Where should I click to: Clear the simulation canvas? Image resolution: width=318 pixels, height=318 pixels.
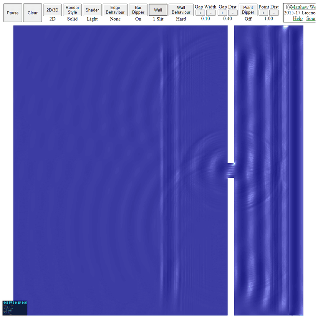click(32, 12)
